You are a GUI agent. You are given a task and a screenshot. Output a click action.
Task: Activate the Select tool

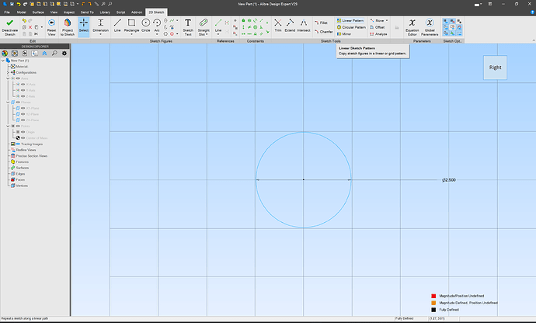click(84, 26)
